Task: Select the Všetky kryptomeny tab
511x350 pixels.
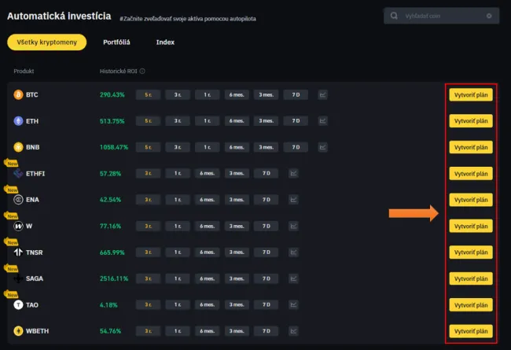Action: (46, 42)
